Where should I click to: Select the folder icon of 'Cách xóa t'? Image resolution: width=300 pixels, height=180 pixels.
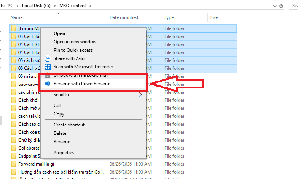click(14, 132)
